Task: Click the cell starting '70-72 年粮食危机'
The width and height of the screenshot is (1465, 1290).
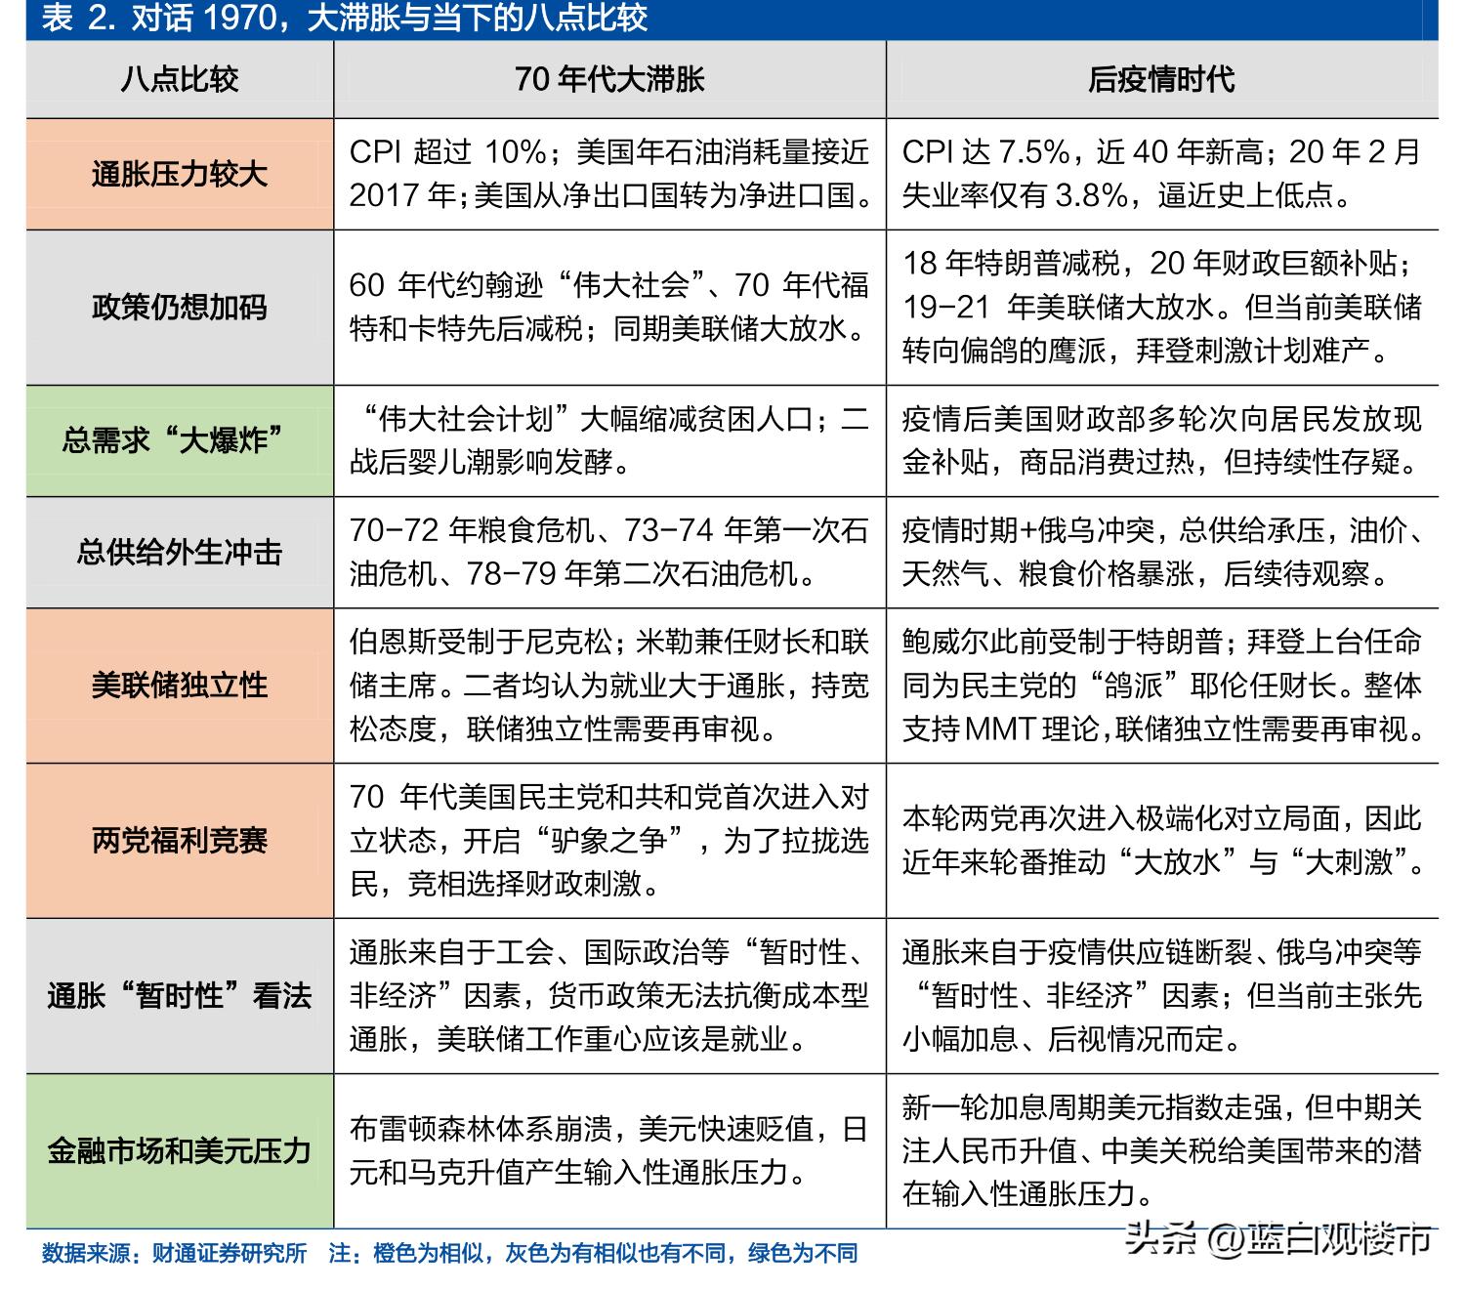Action: (609, 553)
